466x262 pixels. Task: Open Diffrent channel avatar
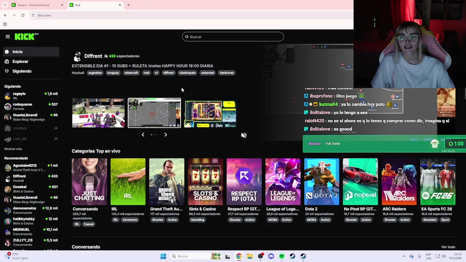coord(77,56)
